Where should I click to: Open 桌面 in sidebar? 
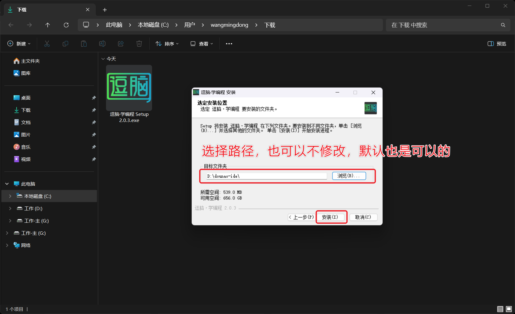[22, 98]
